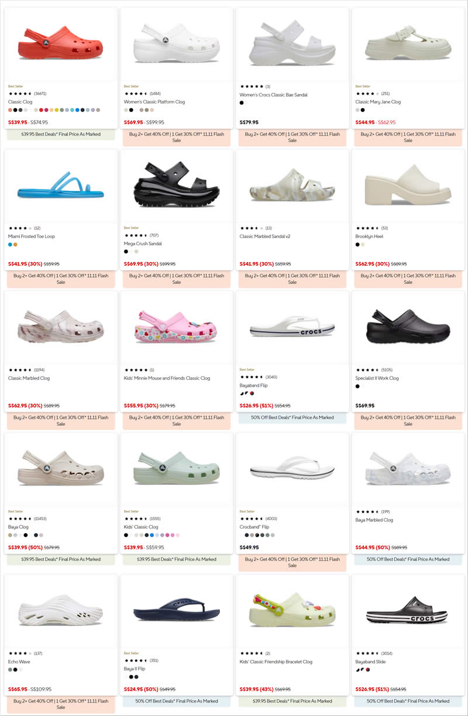This screenshot has width=468, height=716.
Task: Click the black Mega Crush Sandal picture
Action: (x=177, y=185)
